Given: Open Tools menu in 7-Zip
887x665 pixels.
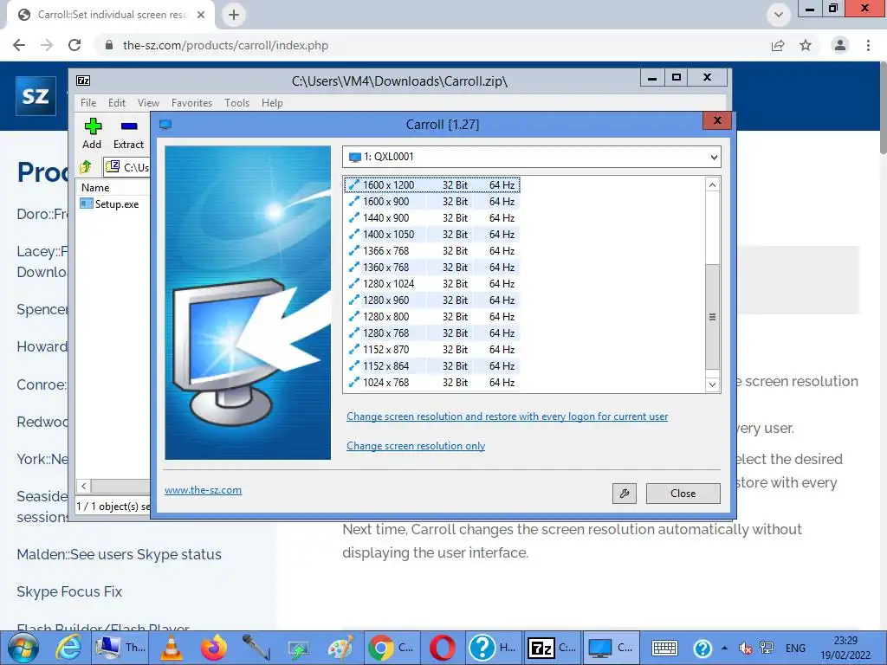Looking at the screenshot, I should [x=236, y=103].
